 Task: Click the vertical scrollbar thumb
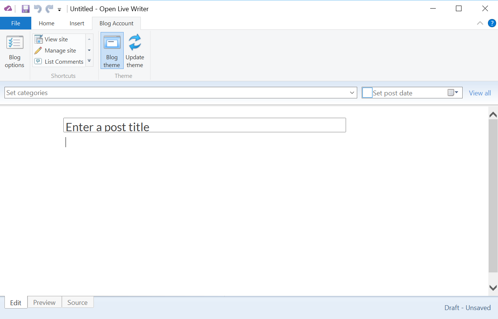pyautogui.click(x=493, y=196)
